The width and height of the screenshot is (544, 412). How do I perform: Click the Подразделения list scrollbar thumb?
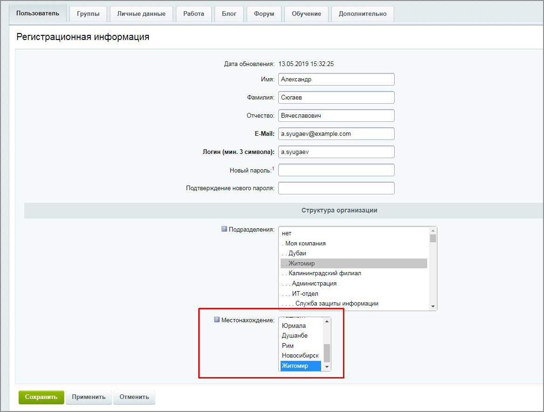coord(433,238)
